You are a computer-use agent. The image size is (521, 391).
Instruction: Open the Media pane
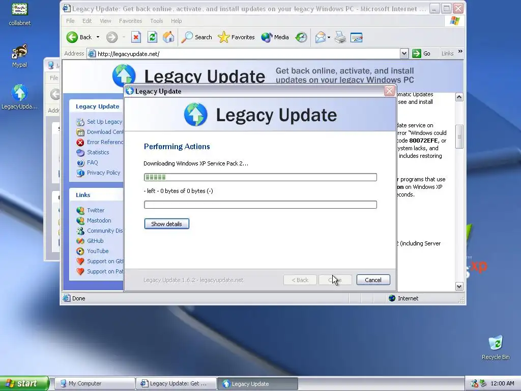pos(275,37)
